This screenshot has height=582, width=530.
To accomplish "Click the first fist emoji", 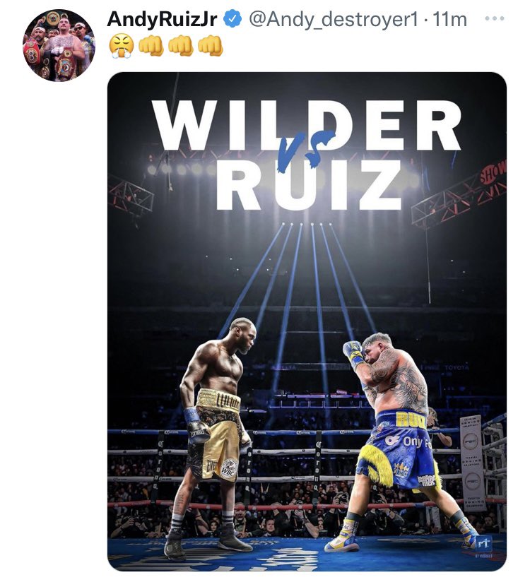I will [151, 46].
